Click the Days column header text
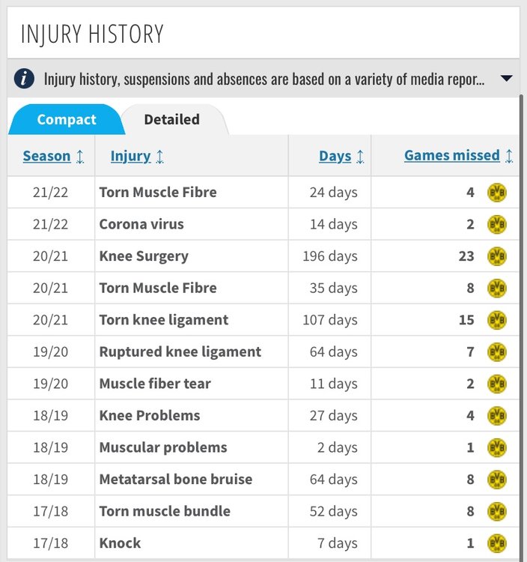Screen dimensions: 527x562 point(335,157)
